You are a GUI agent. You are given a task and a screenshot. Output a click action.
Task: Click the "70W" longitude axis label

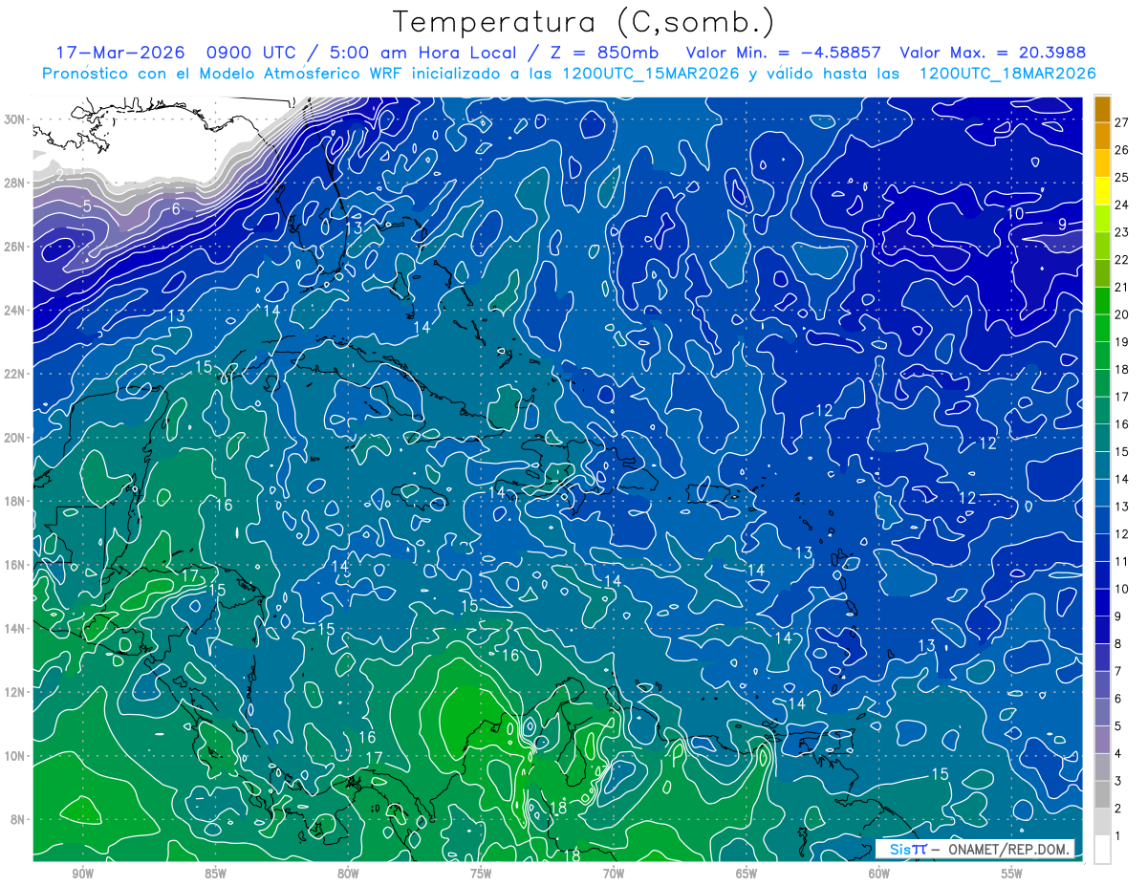pyautogui.click(x=614, y=874)
